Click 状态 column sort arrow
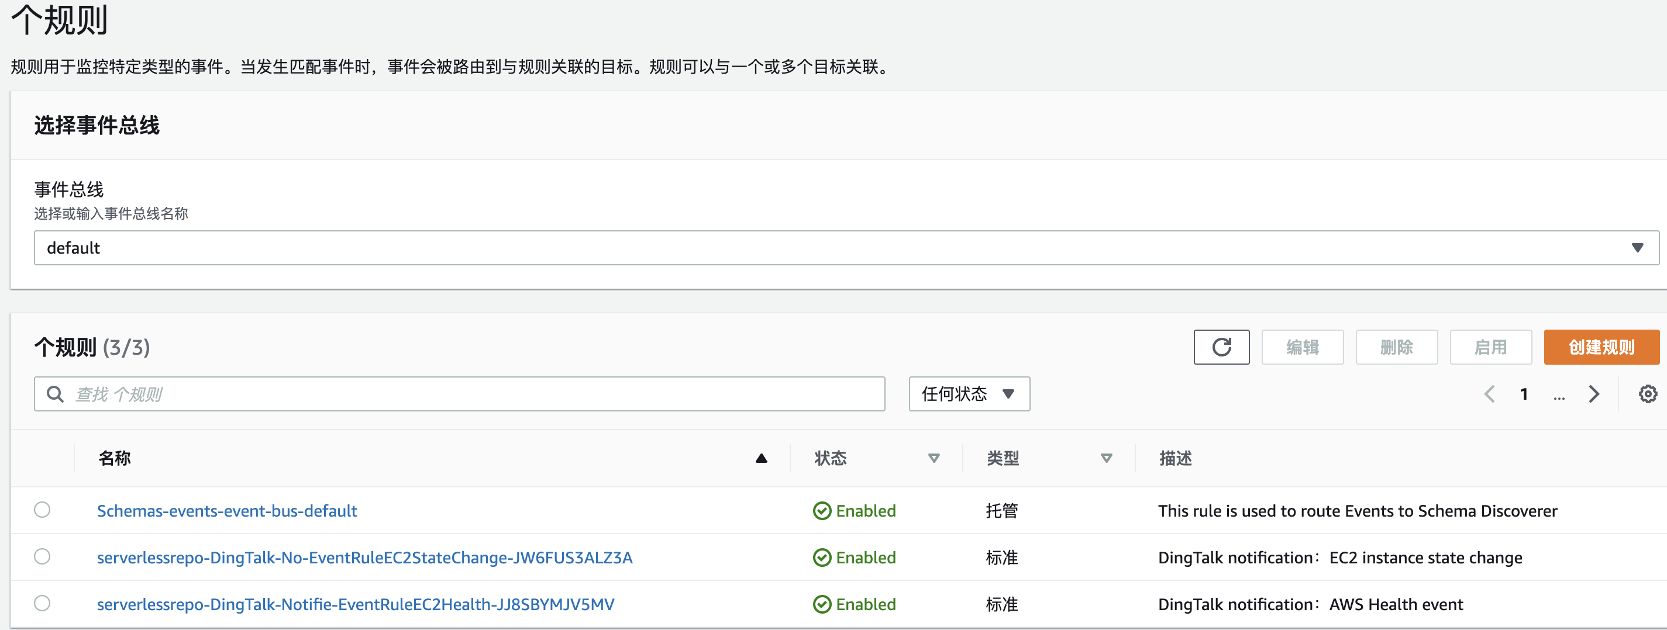This screenshot has width=1667, height=630. (933, 459)
